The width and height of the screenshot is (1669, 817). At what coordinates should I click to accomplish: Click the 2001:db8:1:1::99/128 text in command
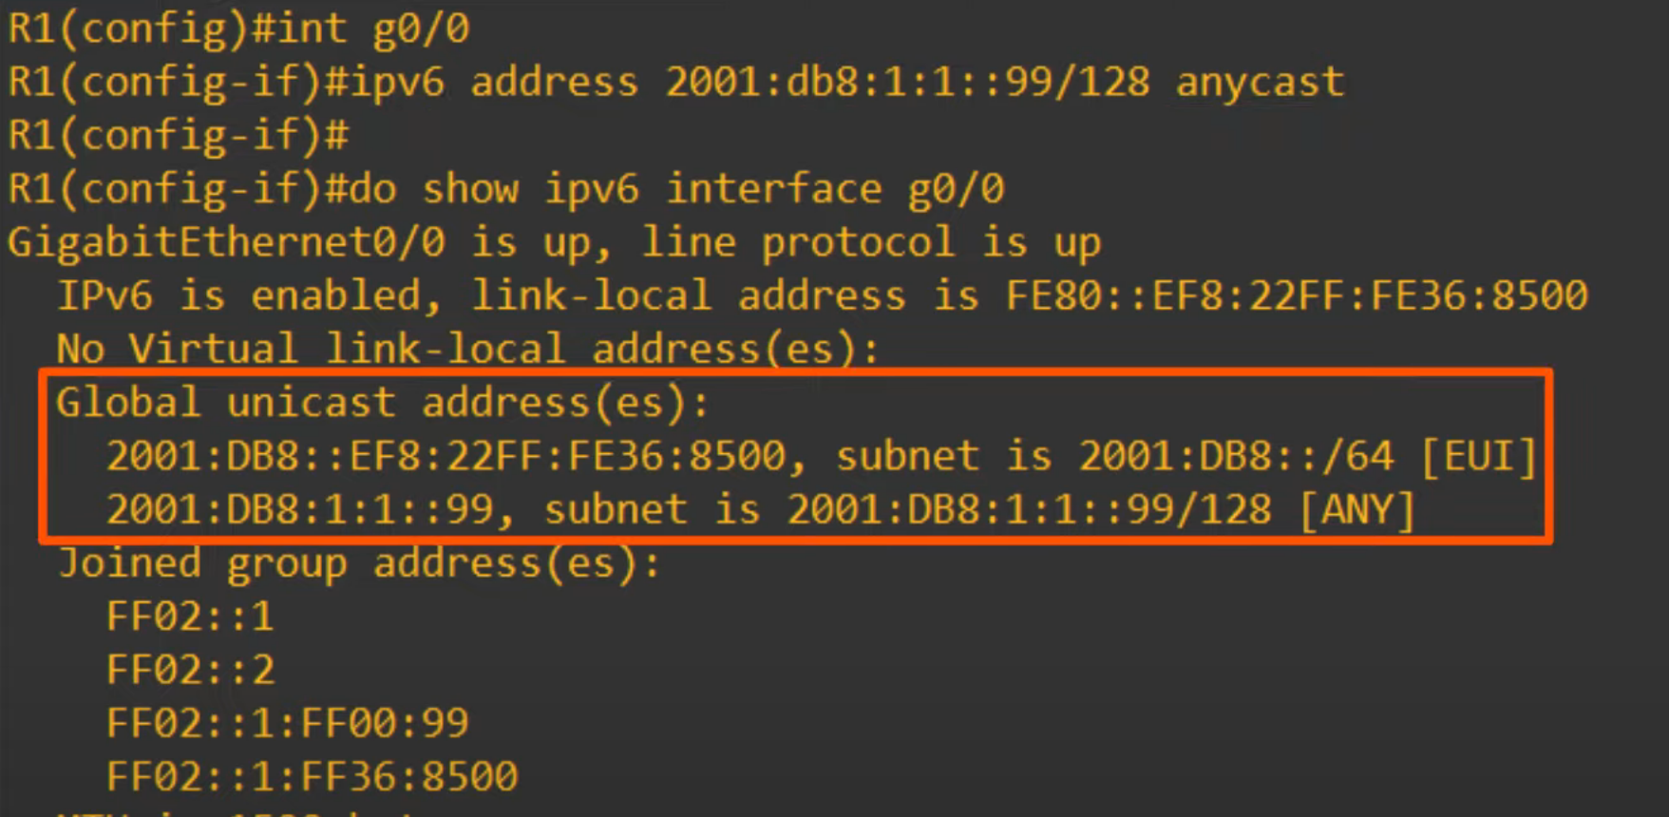(907, 83)
